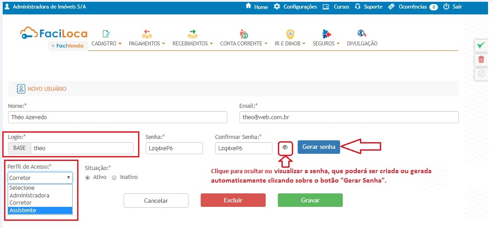493x228 pixels.
Task: Click the Email input field
Action: pyautogui.click(x=349, y=117)
